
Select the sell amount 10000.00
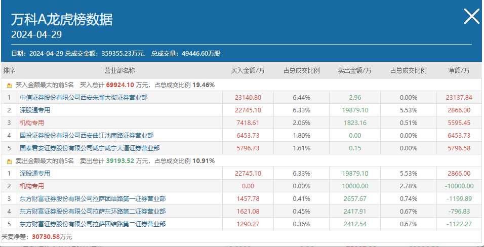point(355,186)
